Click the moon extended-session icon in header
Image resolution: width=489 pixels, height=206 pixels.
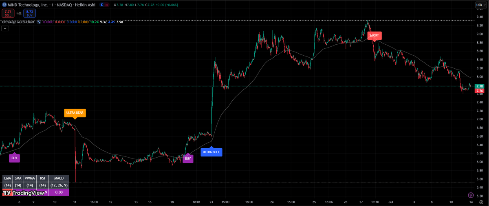[x=101, y=4]
